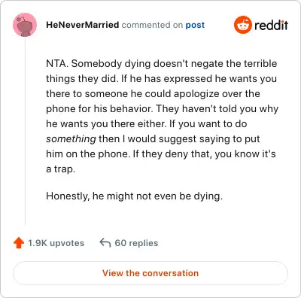
Task: Click the orange upvote arrow icon
Action: (19, 243)
